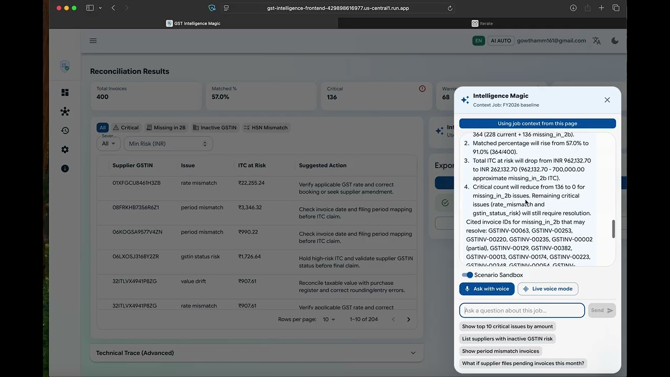Switch to the Iterate browser tab
670x377 pixels.
point(482,24)
